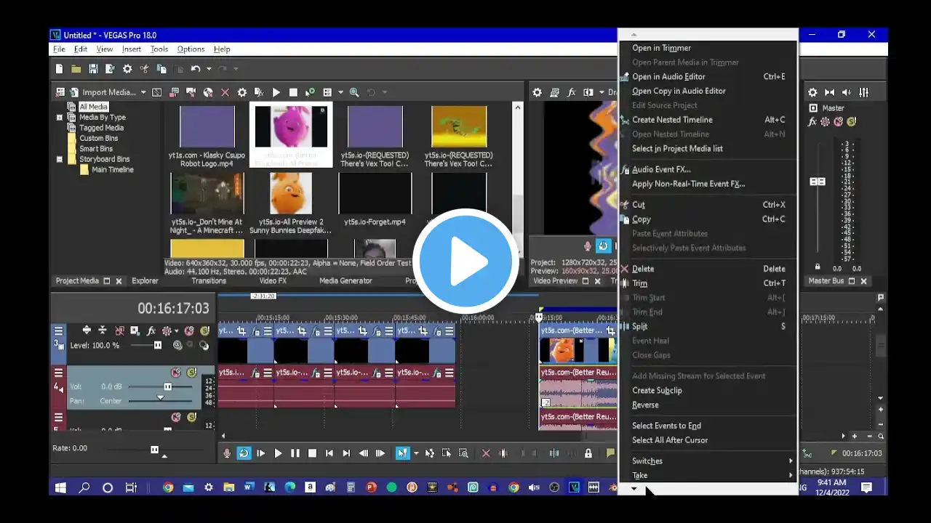Click the Save project icon in toolbar
931x523 pixels.
coord(93,69)
